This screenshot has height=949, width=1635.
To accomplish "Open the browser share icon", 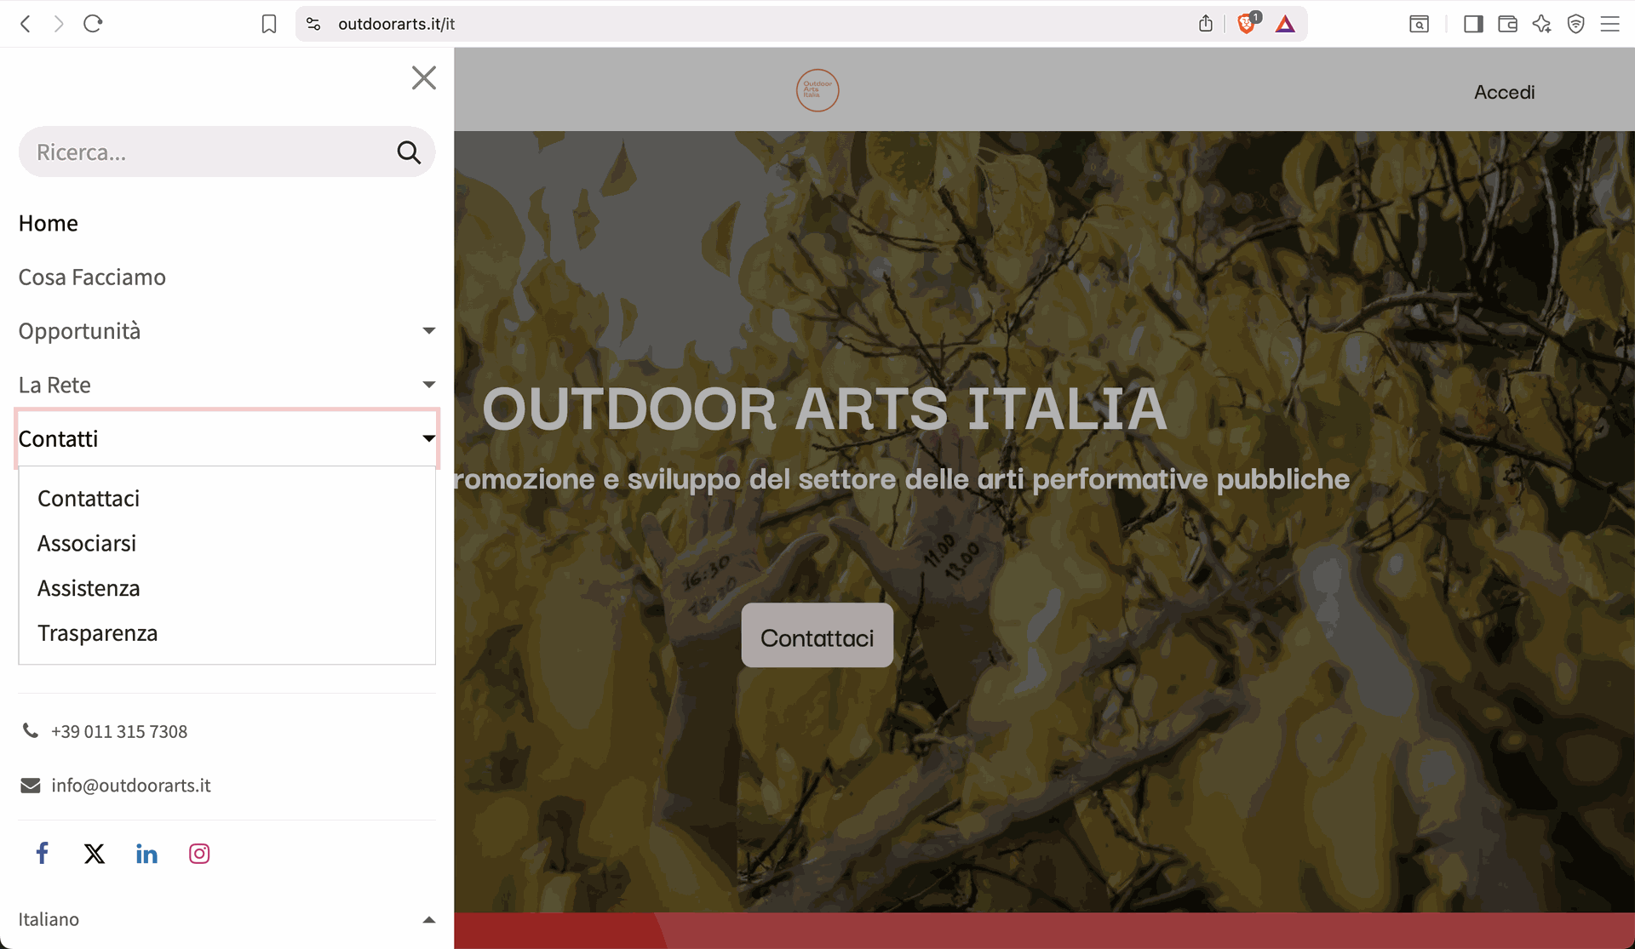I will [x=1205, y=24].
